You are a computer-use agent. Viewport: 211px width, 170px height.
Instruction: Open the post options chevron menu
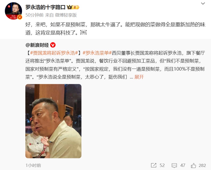pos(203,4)
